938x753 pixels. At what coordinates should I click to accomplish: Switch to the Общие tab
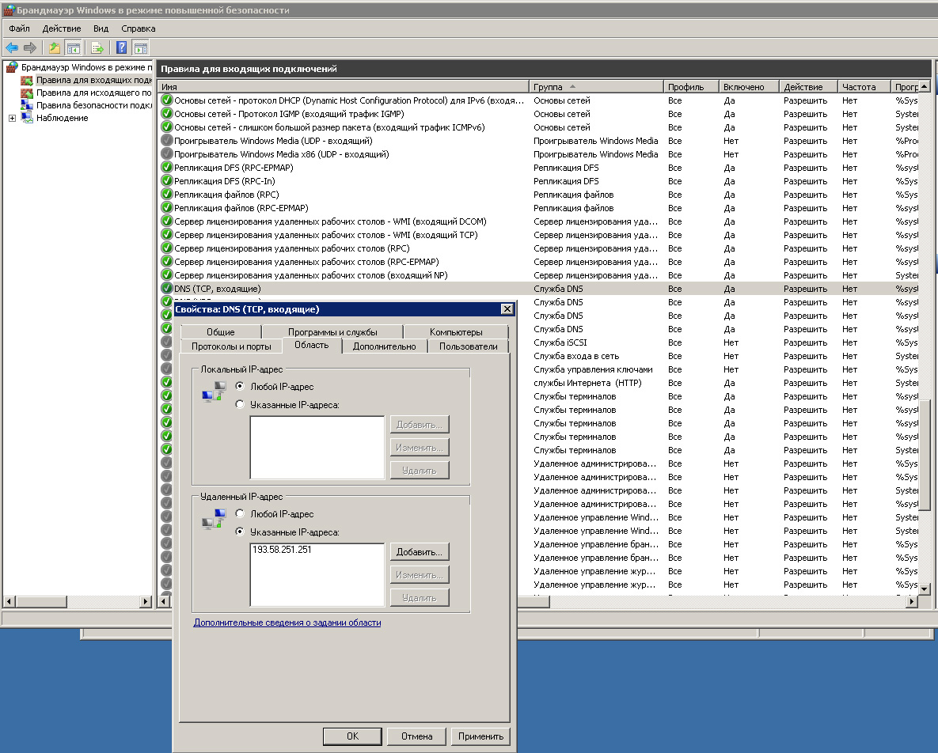click(221, 331)
